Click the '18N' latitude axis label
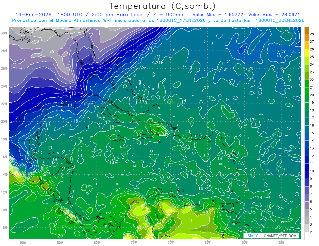The image size is (319, 246). [x=4, y=139]
